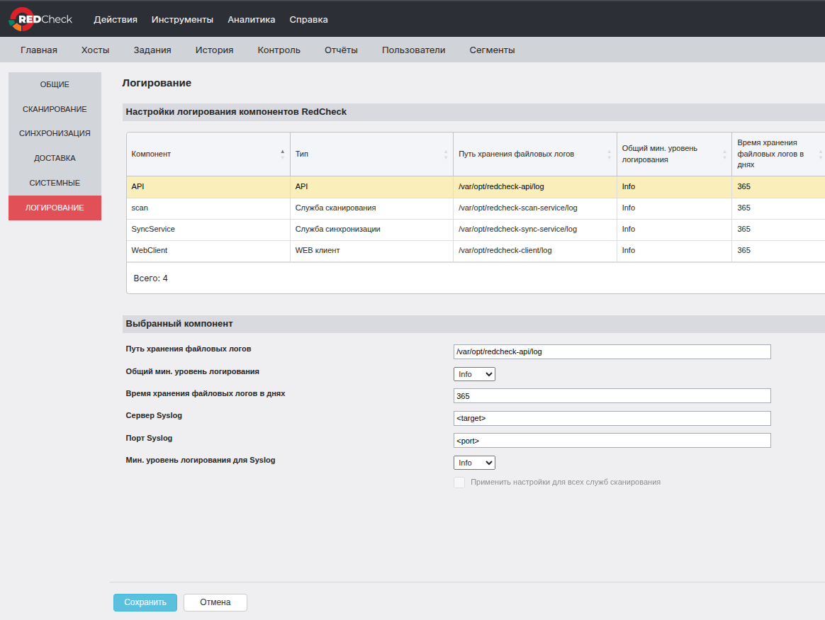Go to the Сегменты tab

tap(492, 50)
